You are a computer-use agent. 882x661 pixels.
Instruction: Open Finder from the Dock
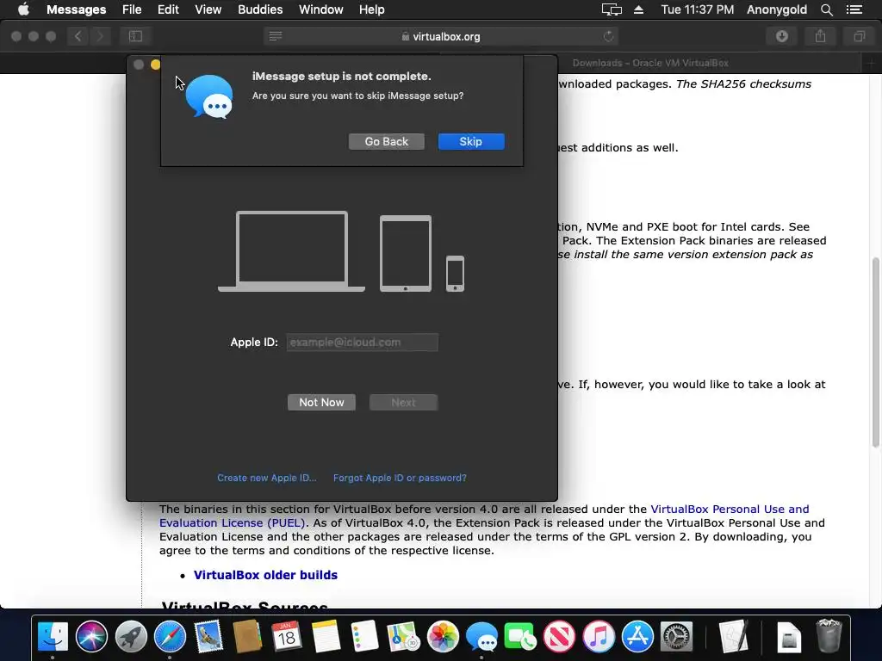click(x=53, y=636)
